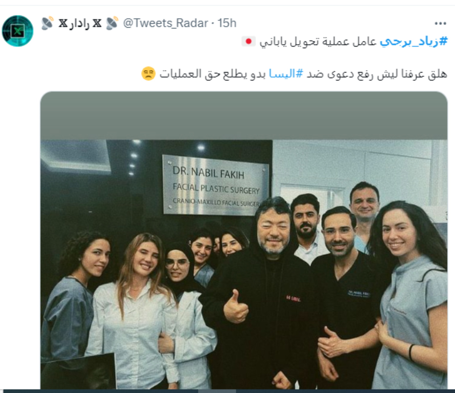Open the 15h timestamp link
The image size is (455, 393).
coord(227,23)
